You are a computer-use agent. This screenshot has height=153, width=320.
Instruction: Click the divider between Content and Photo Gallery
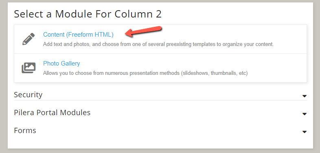(160, 53)
